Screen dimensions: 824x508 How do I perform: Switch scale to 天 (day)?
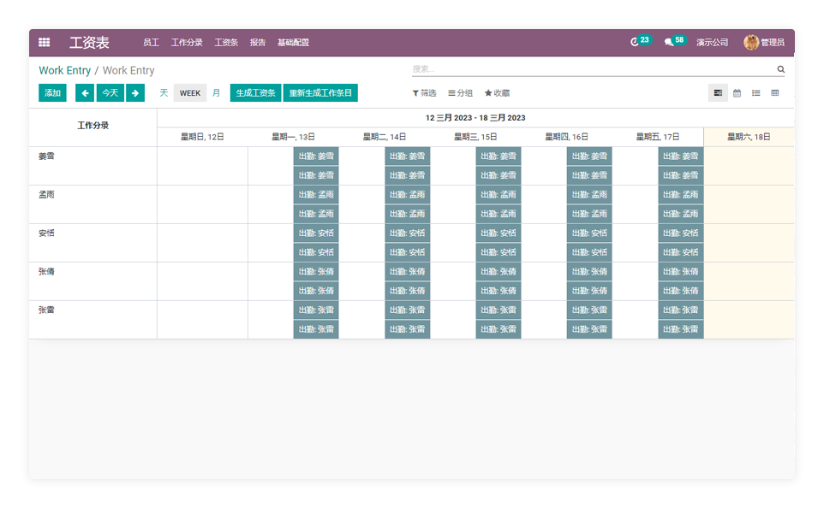164,93
